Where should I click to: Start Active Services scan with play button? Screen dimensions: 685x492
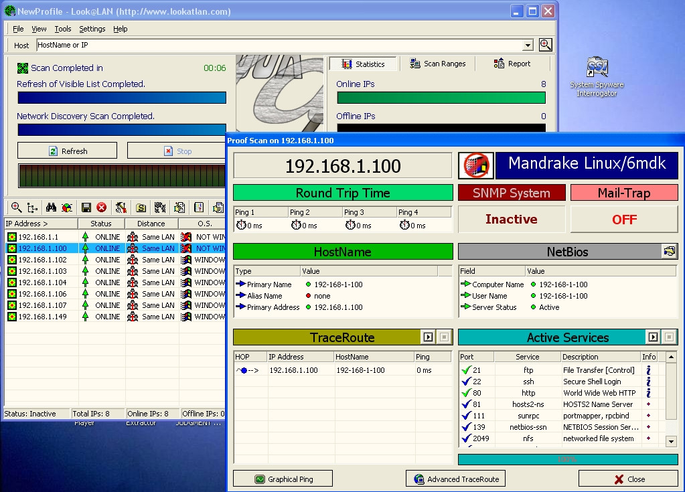click(652, 337)
